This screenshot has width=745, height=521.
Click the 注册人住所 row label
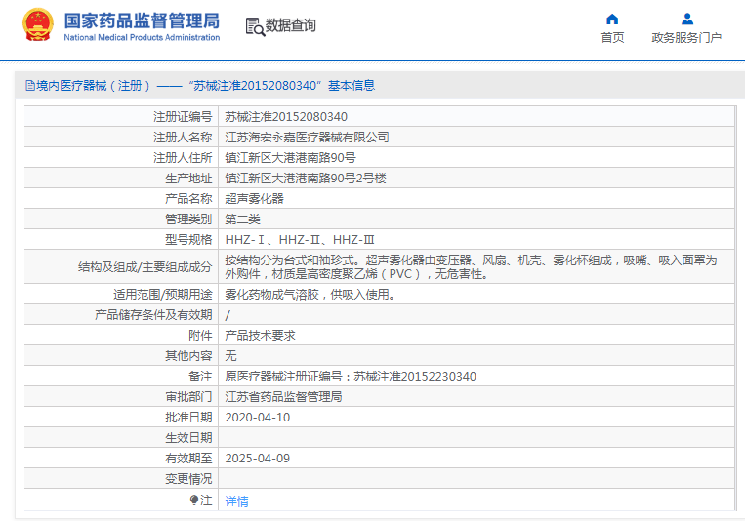tap(183, 158)
